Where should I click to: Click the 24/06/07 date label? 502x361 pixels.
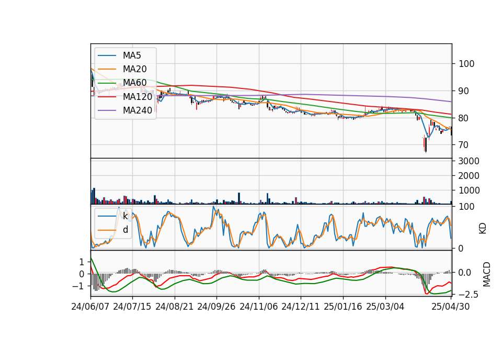point(90,307)
